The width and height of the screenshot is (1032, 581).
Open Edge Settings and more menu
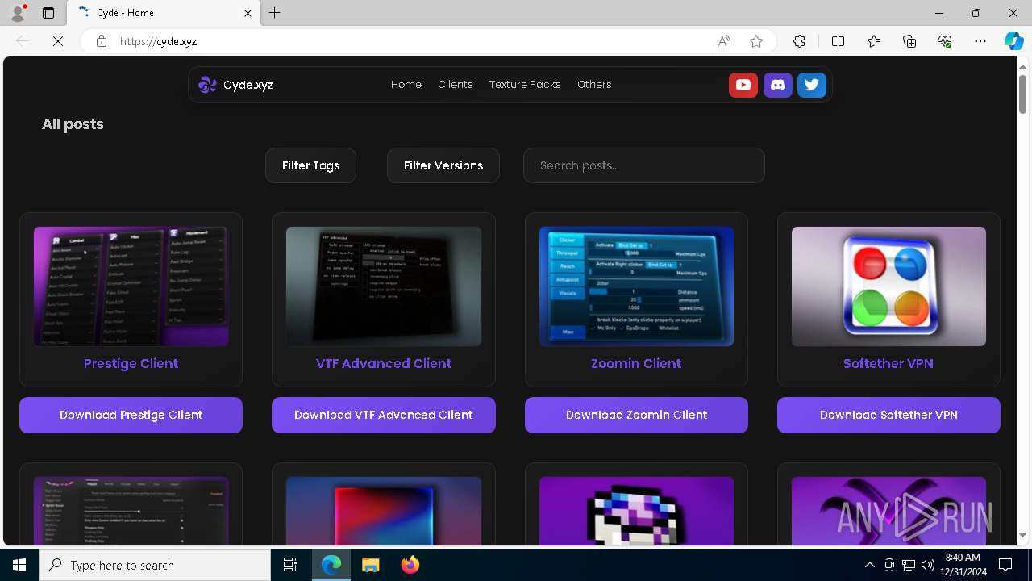click(x=980, y=41)
